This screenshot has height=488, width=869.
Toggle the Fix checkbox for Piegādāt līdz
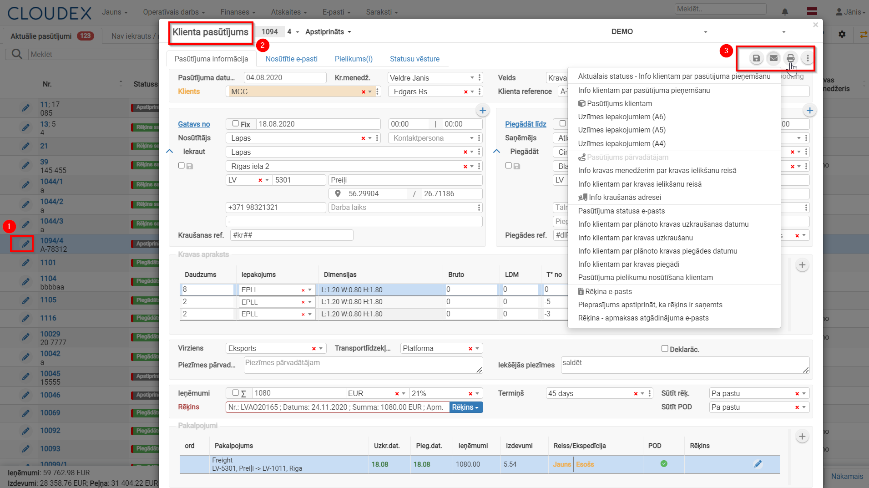point(563,123)
